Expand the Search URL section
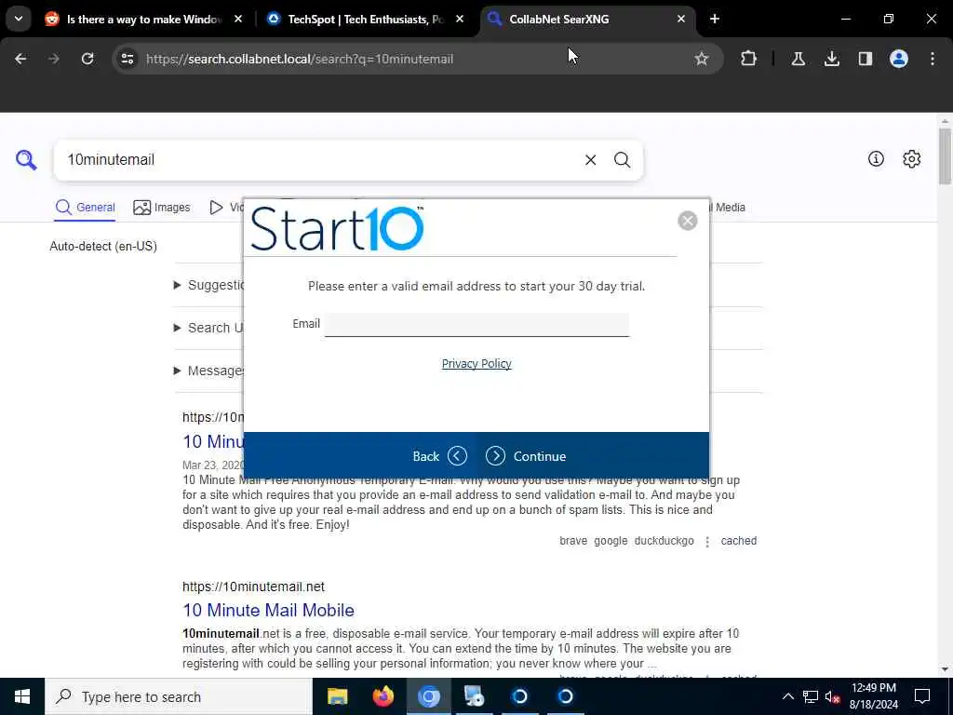Image resolution: width=953 pixels, height=715 pixels. pyautogui.click(x=209, y=328)
